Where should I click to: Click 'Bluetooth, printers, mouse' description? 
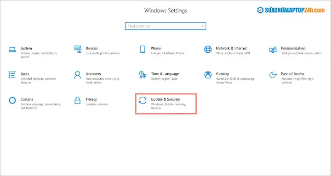click(x=103, y=53)
